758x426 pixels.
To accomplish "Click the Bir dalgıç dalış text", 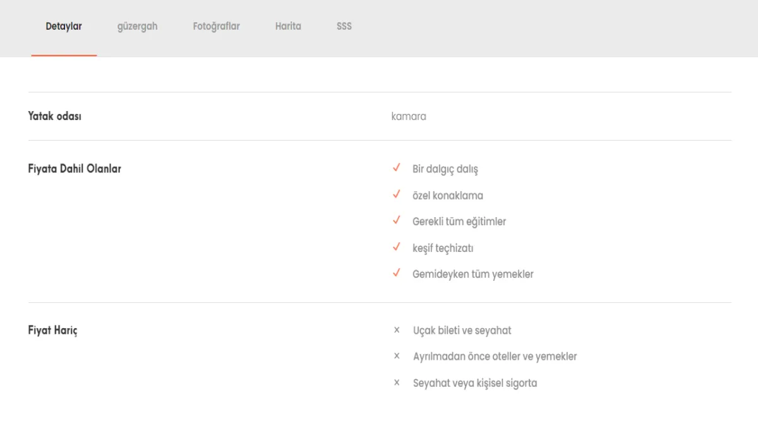I will (445, 169).
